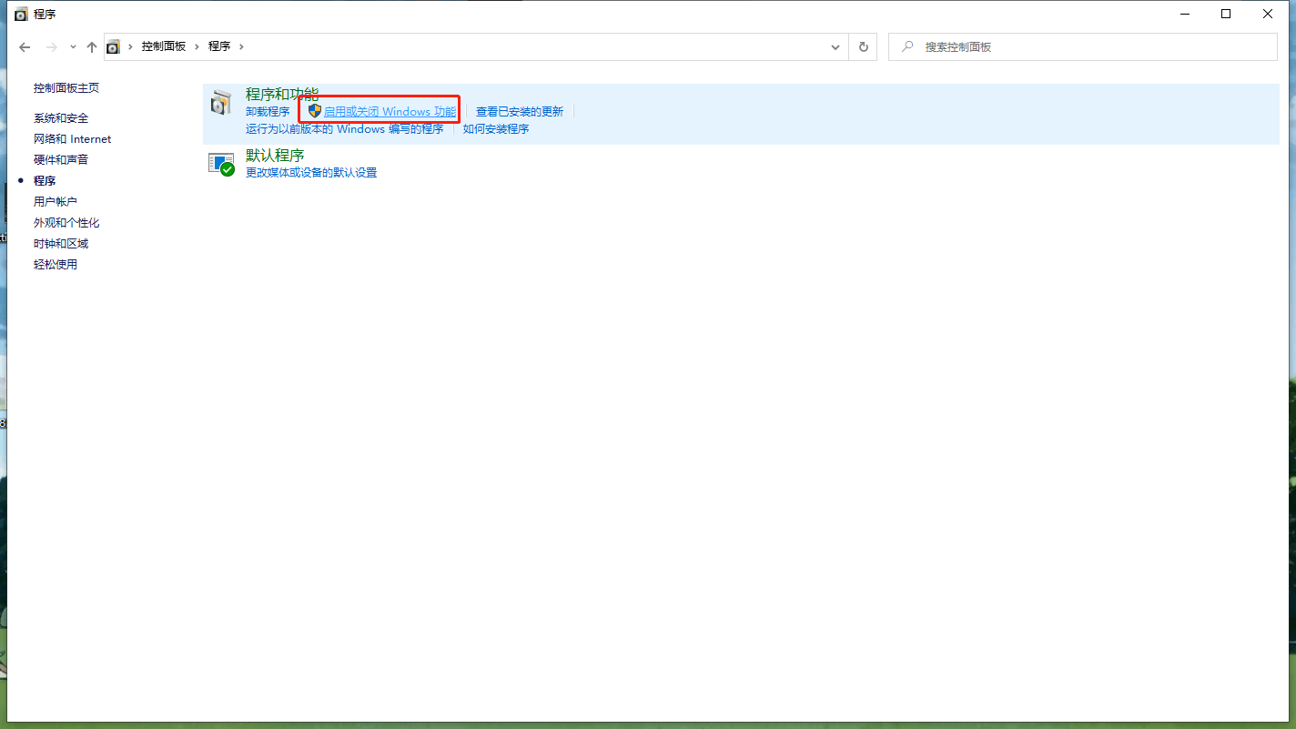Open the recent locations dropdown arrow
This screenshot has height=729, width=1296.
73,47
